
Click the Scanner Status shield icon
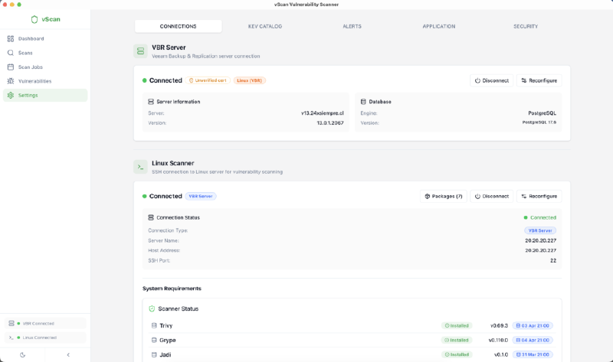pyautogui.click(x=152, y=308)
